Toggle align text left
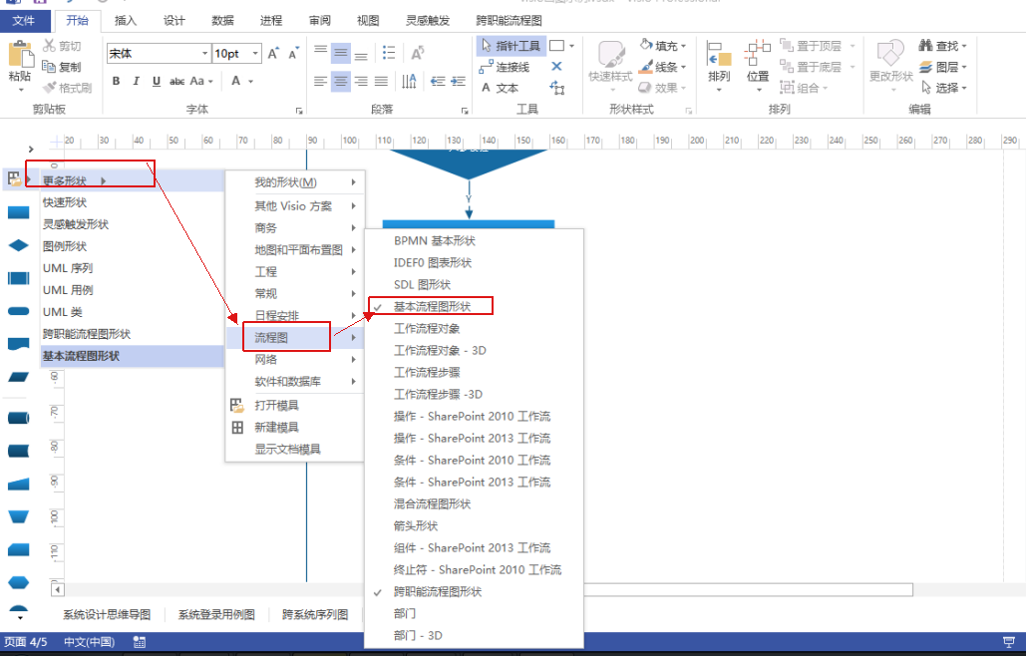 point(321,81)
